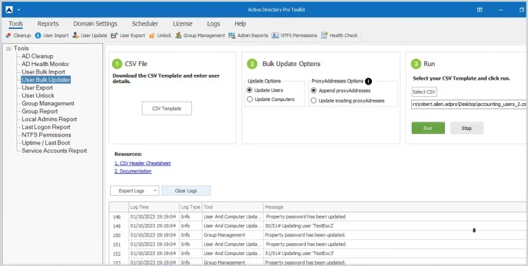
Task: Select the Update Users radio button
Action: coord(250,90)
